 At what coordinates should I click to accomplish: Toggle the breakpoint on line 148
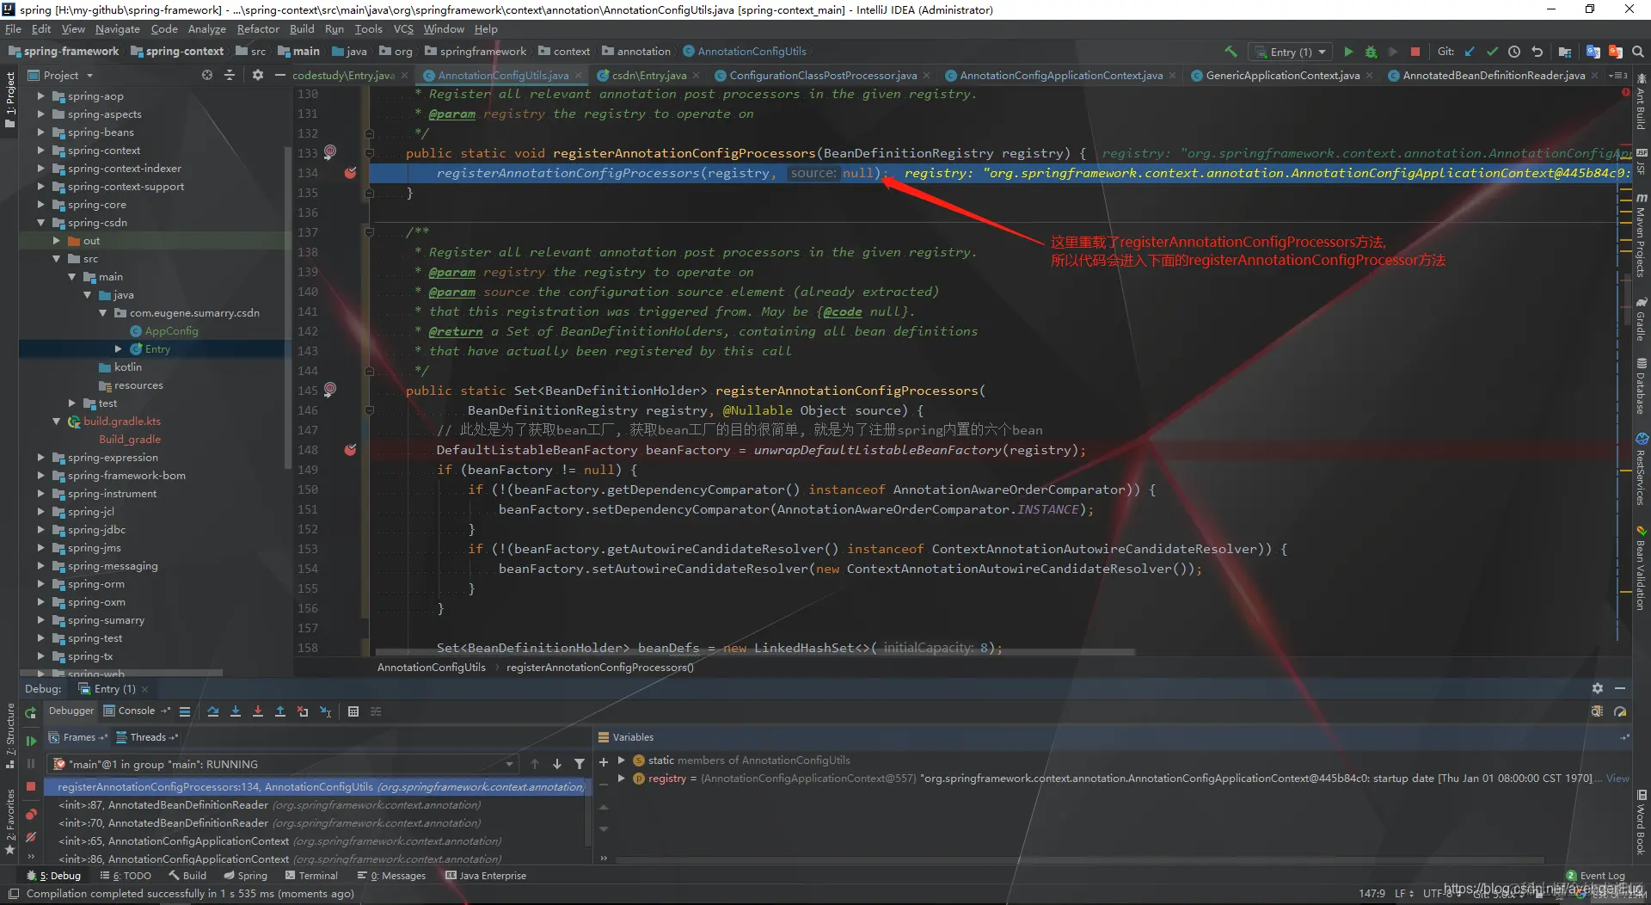coord(350,450)
